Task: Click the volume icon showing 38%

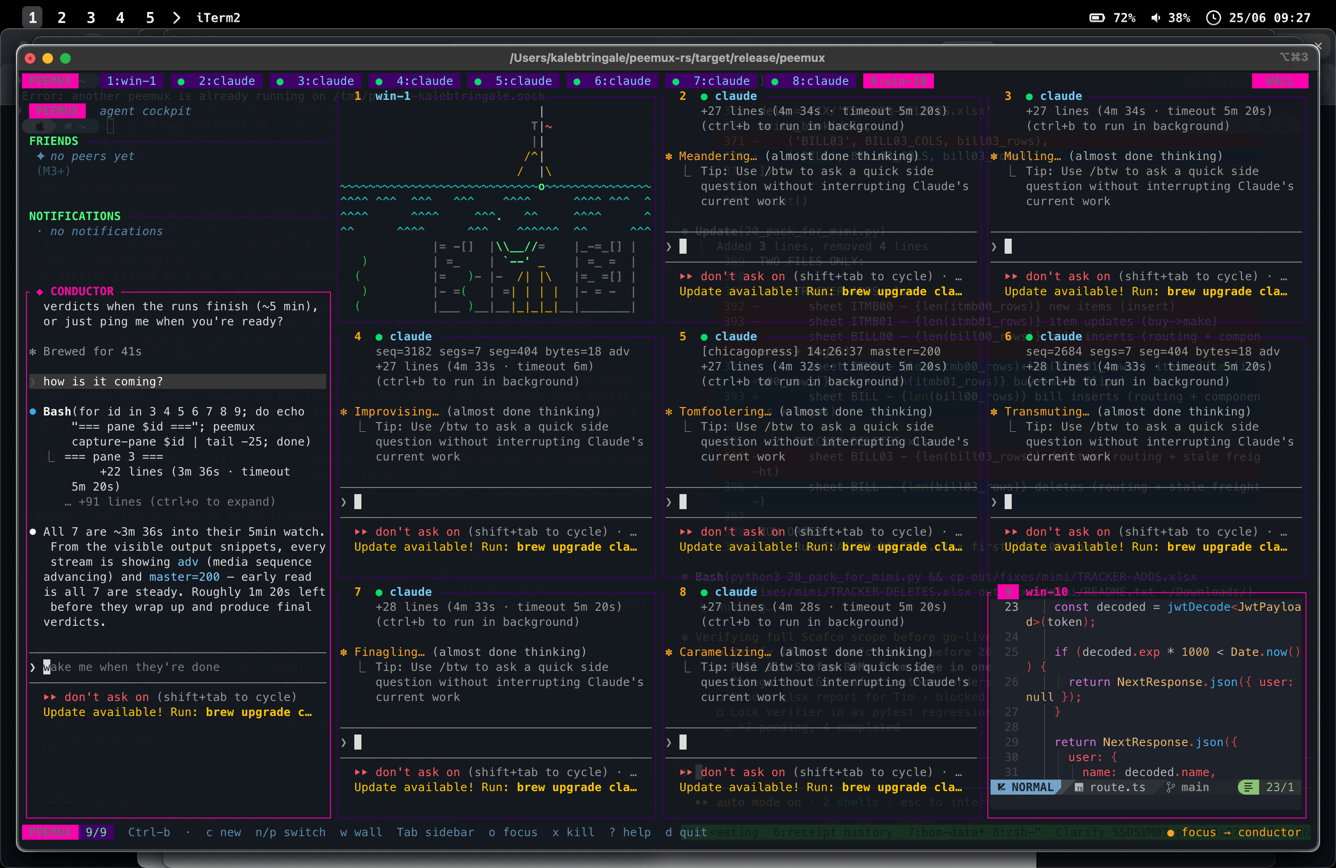Action: pyautogui.click(x=1156, y=17)
